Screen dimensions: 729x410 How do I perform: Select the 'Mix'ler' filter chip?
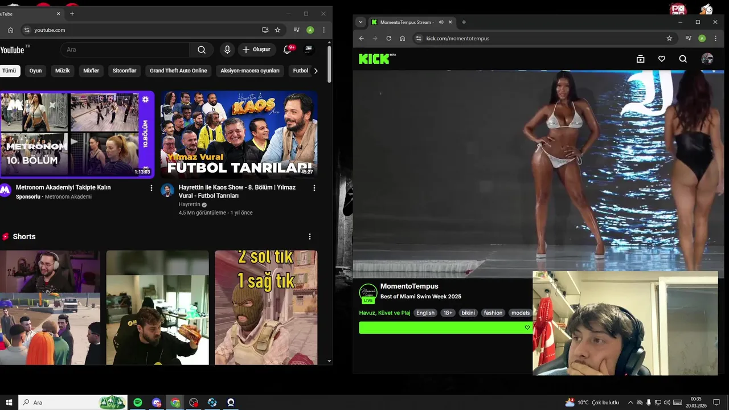point(91,71)
